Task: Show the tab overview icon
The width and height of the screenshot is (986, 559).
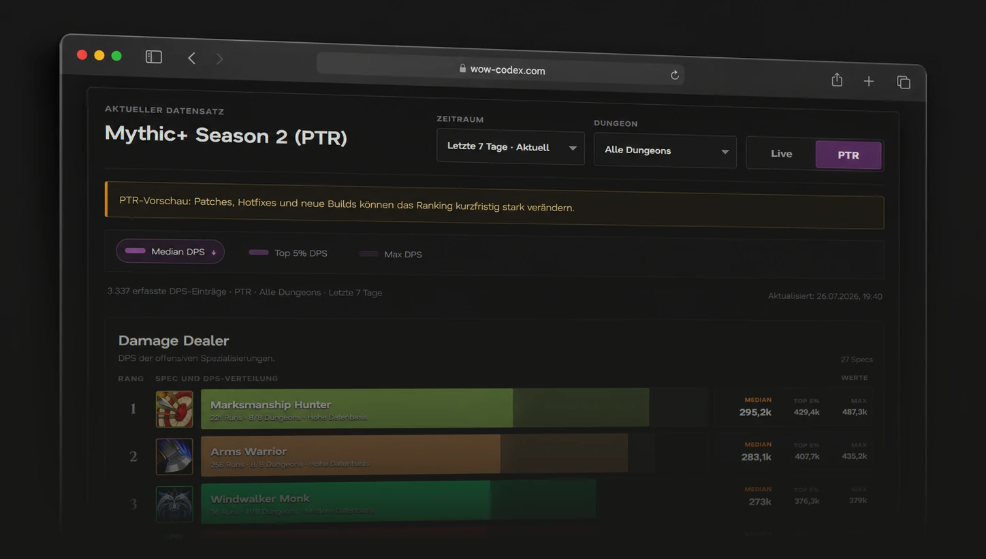Action: click(904, 82)
